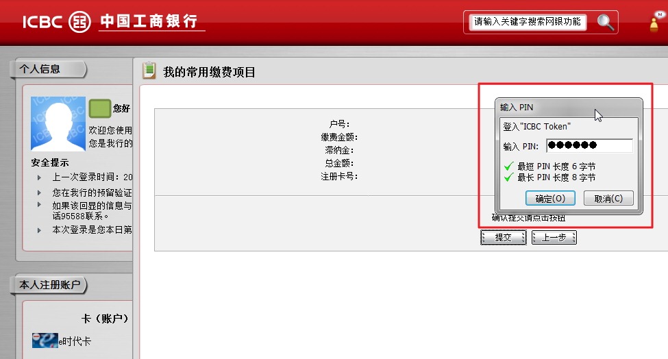668x359 pixels.
Task: Click the 缴费金额: label
Action: coord(339,137)
